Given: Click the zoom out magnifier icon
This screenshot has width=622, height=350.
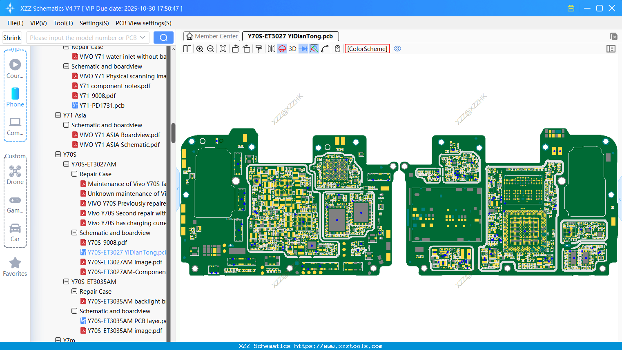Looking at the screenshot, I should coord(211,49).
